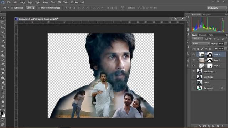Viewport: 228px width, 128px height.
Task: Switch to the Navigator tab
Action: point(207,15)
